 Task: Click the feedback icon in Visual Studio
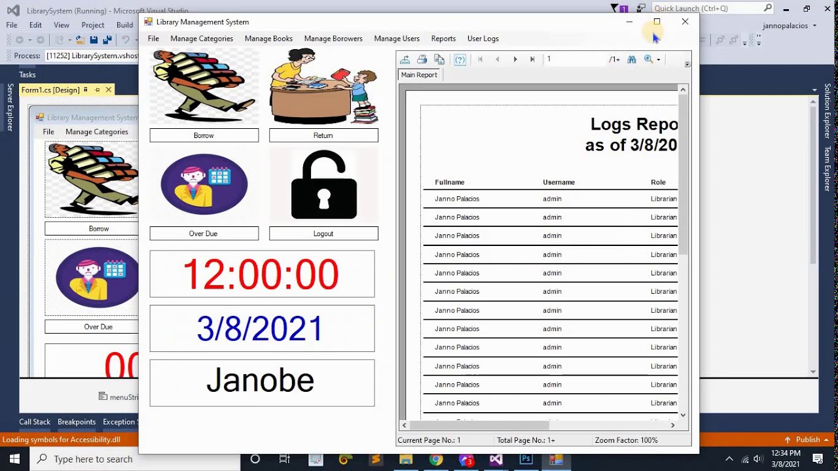pos(641,9)
